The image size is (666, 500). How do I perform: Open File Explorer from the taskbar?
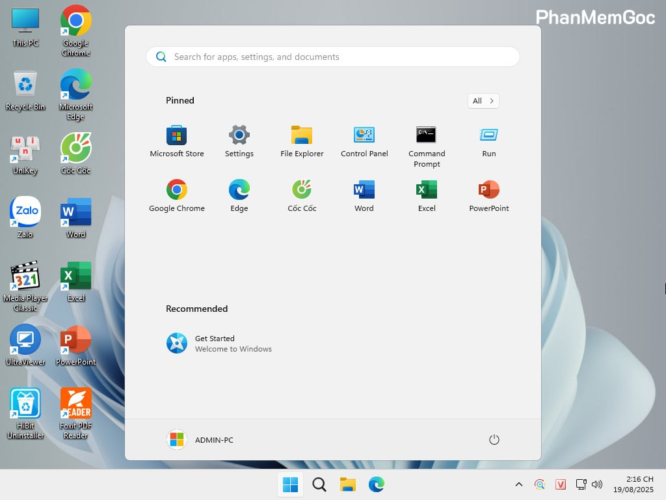click(347, 484)
